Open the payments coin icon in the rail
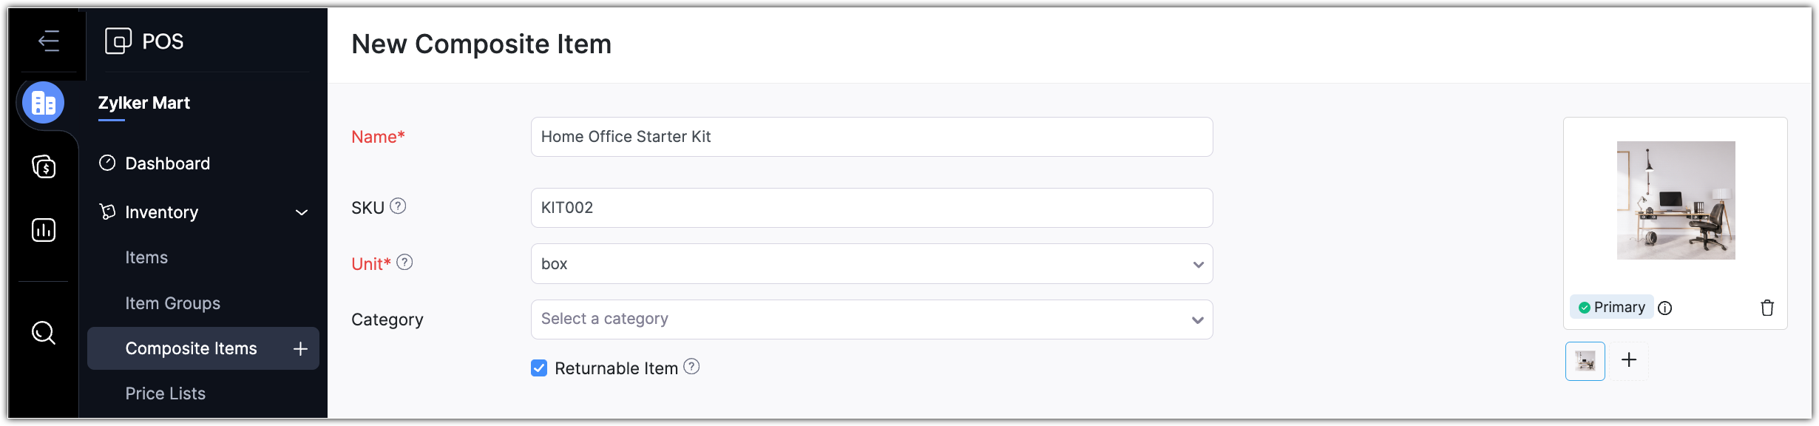Image resolution: width=1819 pixels, height=426 pixels. 44,166
